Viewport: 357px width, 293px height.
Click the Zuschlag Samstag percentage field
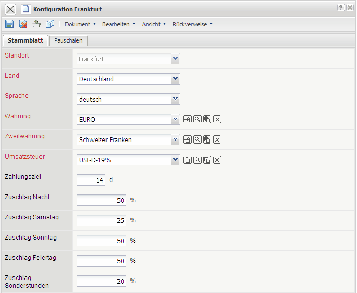101,220
